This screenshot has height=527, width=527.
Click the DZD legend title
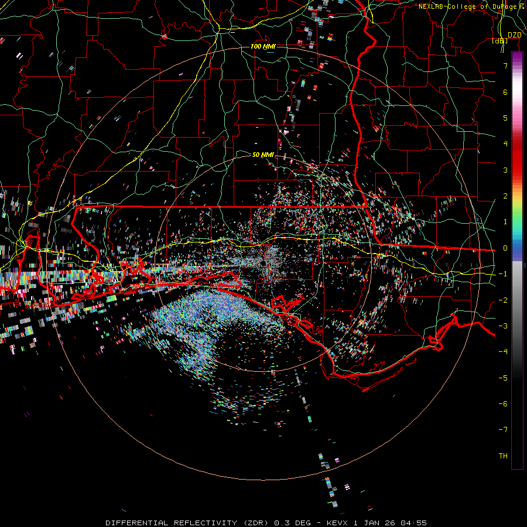pyautogui.click(x=514, y=35)
